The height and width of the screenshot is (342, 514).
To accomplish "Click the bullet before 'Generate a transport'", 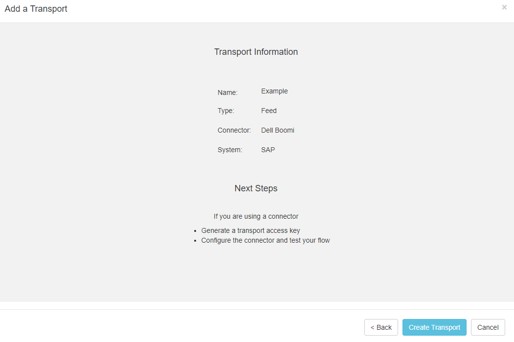I will click(196, 231).
